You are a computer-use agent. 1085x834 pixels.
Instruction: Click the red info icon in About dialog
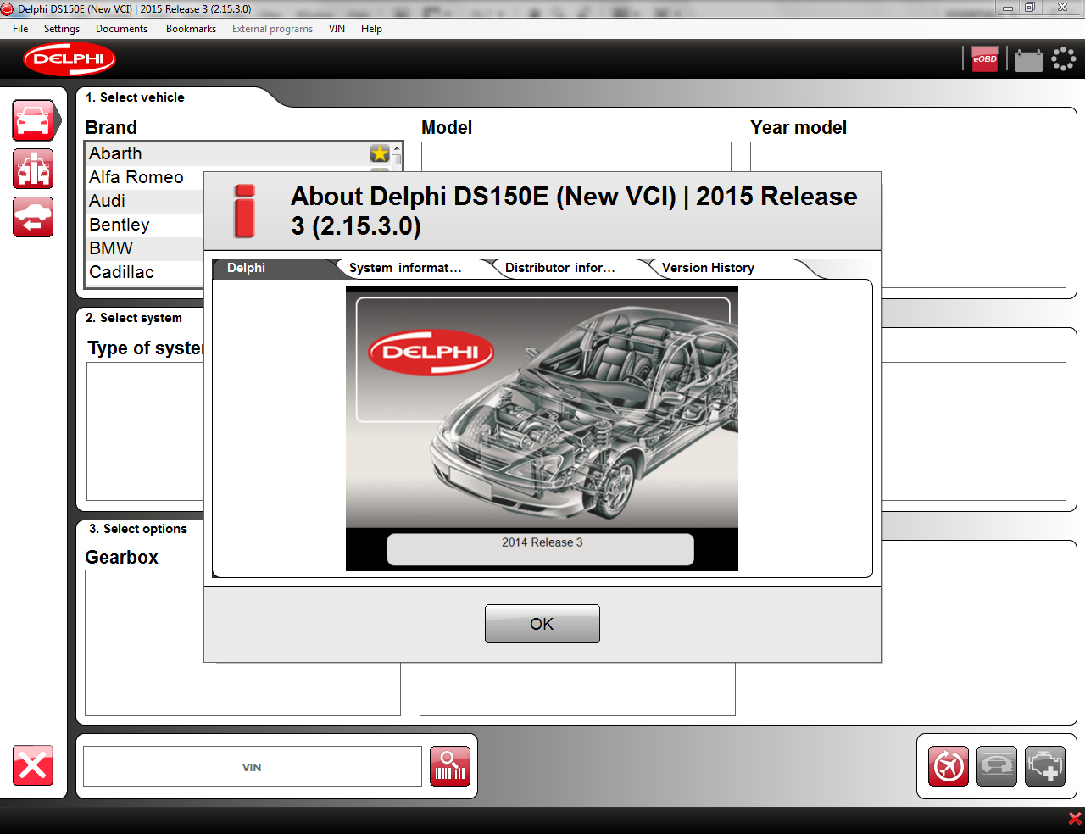245,210
